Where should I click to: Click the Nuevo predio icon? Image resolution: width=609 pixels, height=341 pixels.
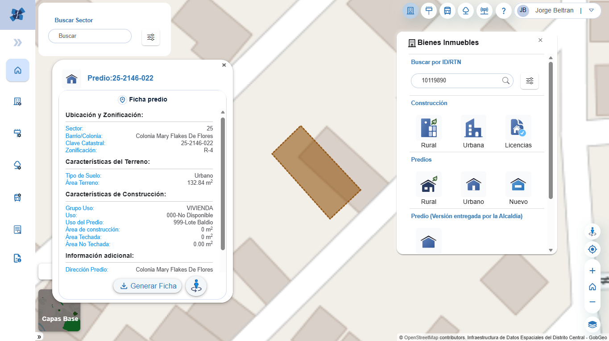[518, 185]
